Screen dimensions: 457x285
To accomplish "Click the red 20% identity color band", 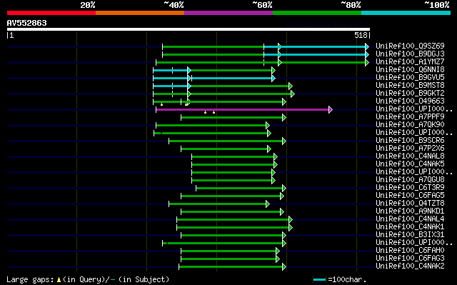I will 51,13.
